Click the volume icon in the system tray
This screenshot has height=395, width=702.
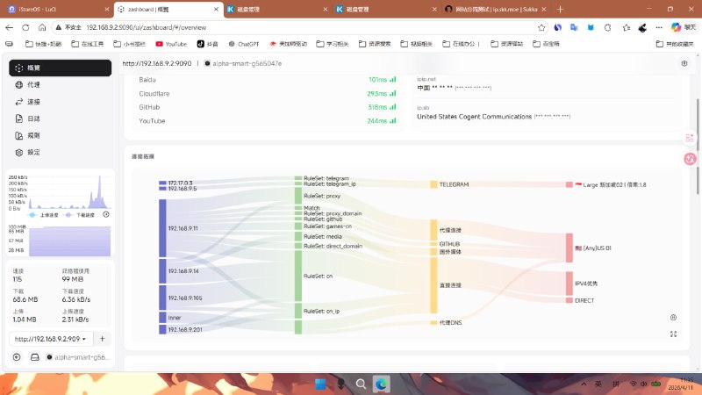click(x=644, y=384)
